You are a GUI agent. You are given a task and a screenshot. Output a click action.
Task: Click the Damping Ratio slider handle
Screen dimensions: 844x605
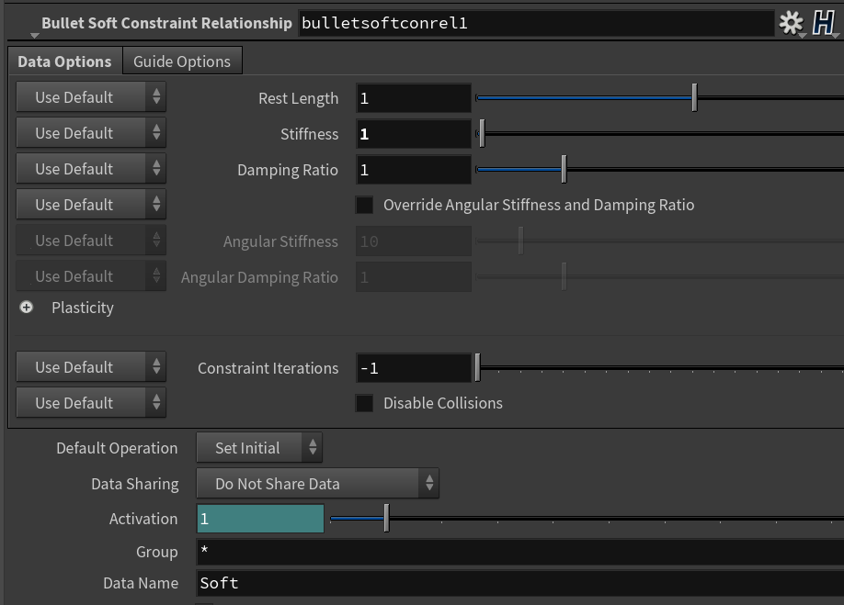coord(564,169)
